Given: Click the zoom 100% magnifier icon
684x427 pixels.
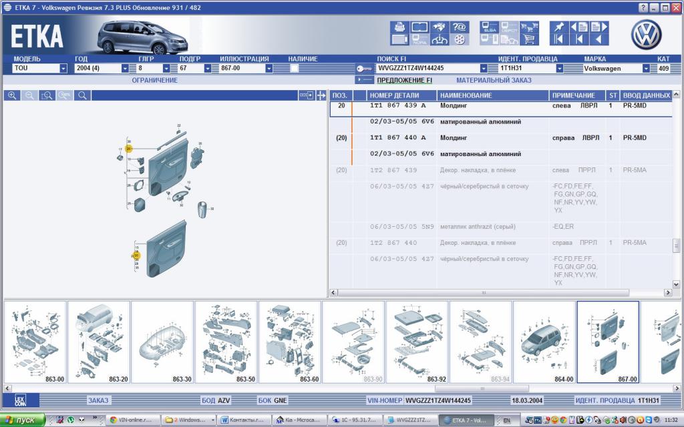Looking at the screenshot, I should point(65,95).
